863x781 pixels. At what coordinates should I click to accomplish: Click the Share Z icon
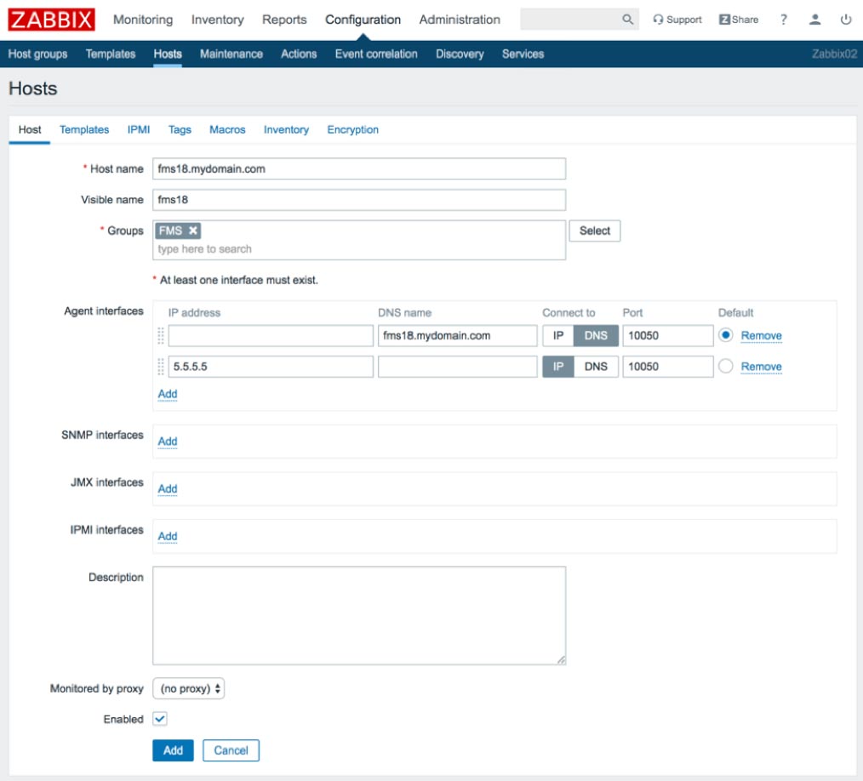pos(724,20)
